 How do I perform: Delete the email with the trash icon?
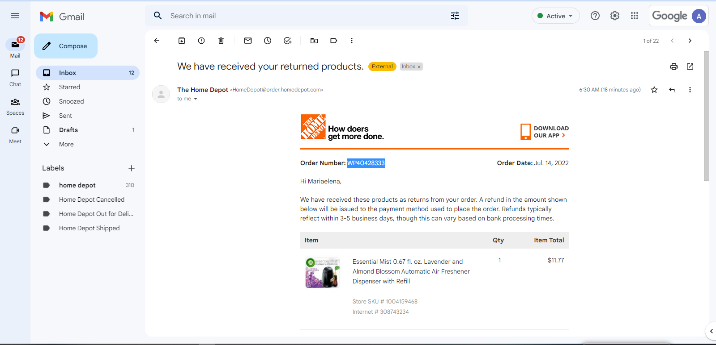221,41
